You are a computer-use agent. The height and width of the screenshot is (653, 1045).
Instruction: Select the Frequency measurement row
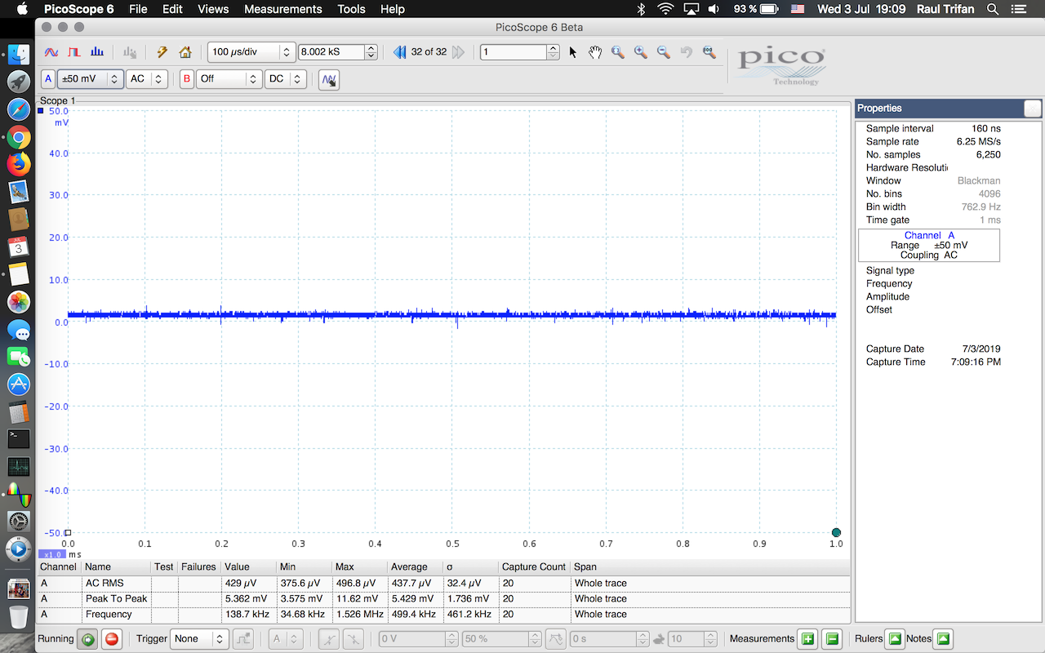tap(444, 615)
